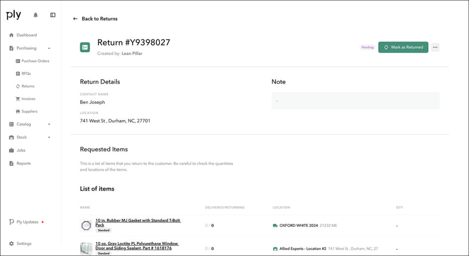The width and height of the screenshot is (469, 256).
Task: Click the green truck location icon
Action: point(275,225)
